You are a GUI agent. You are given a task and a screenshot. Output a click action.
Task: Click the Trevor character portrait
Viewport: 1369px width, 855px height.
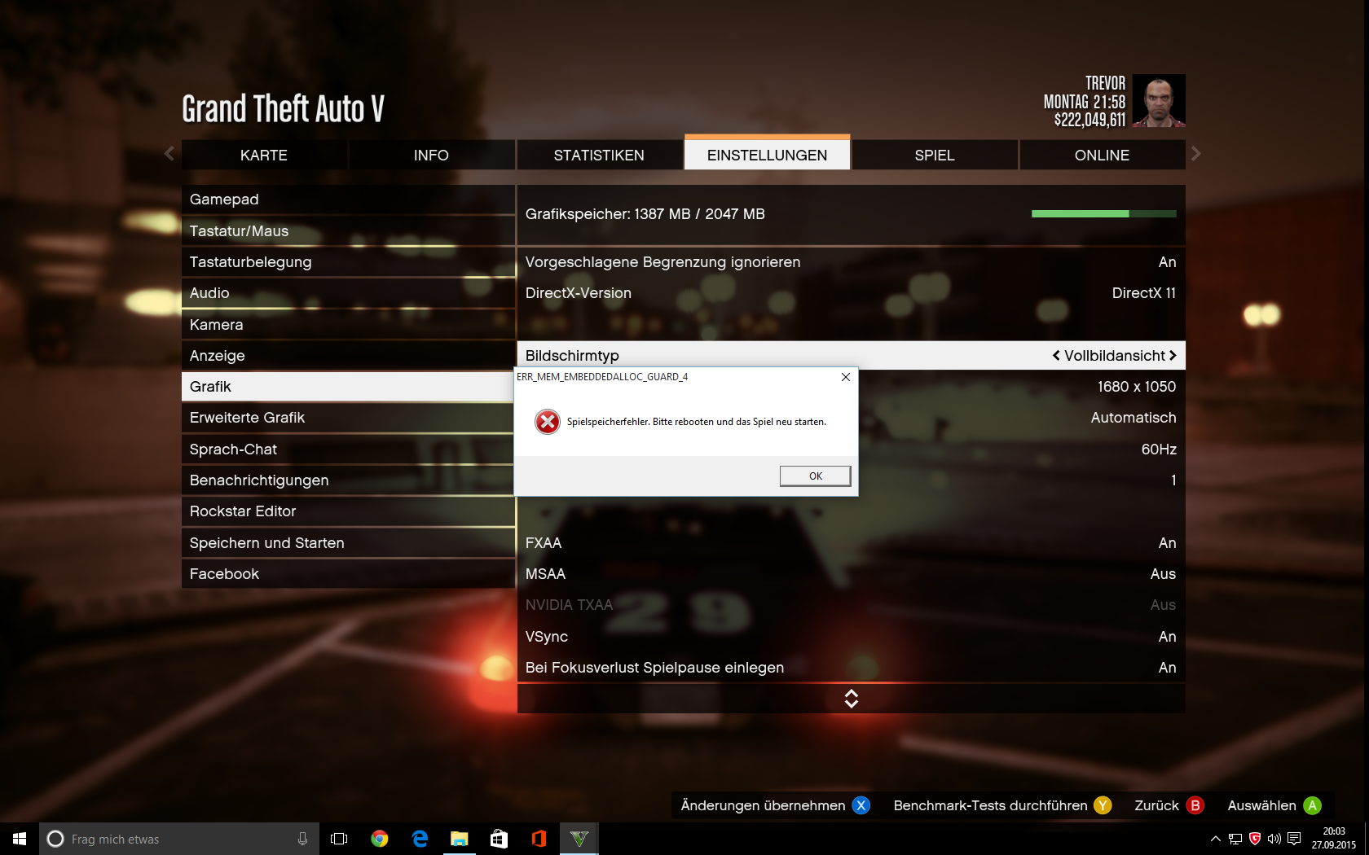(x=1159, y=101)
